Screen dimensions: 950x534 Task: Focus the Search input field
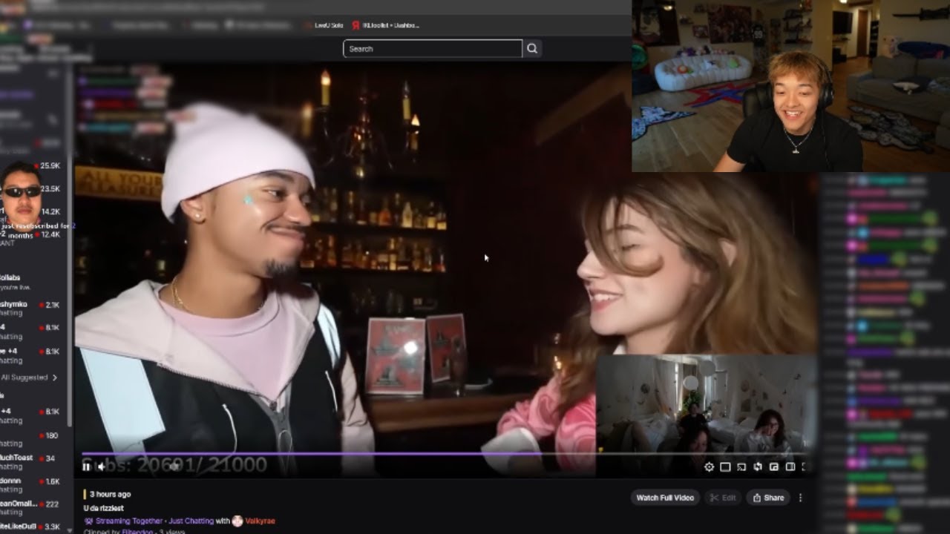click(x=433, y=49)
